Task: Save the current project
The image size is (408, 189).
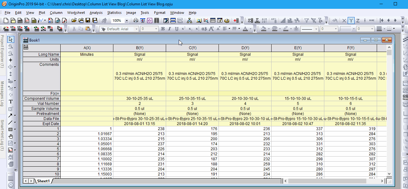Action: pyautogui.click(x=87, y=20)
